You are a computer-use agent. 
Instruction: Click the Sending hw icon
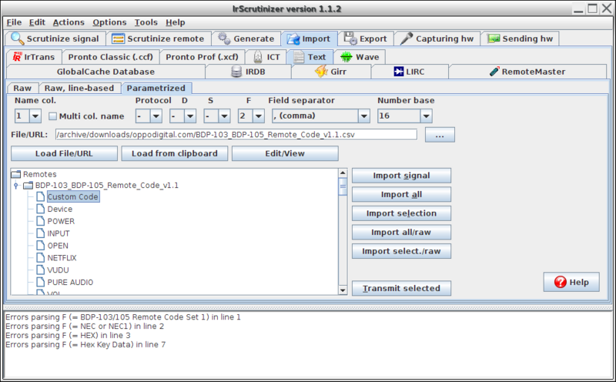494,39
